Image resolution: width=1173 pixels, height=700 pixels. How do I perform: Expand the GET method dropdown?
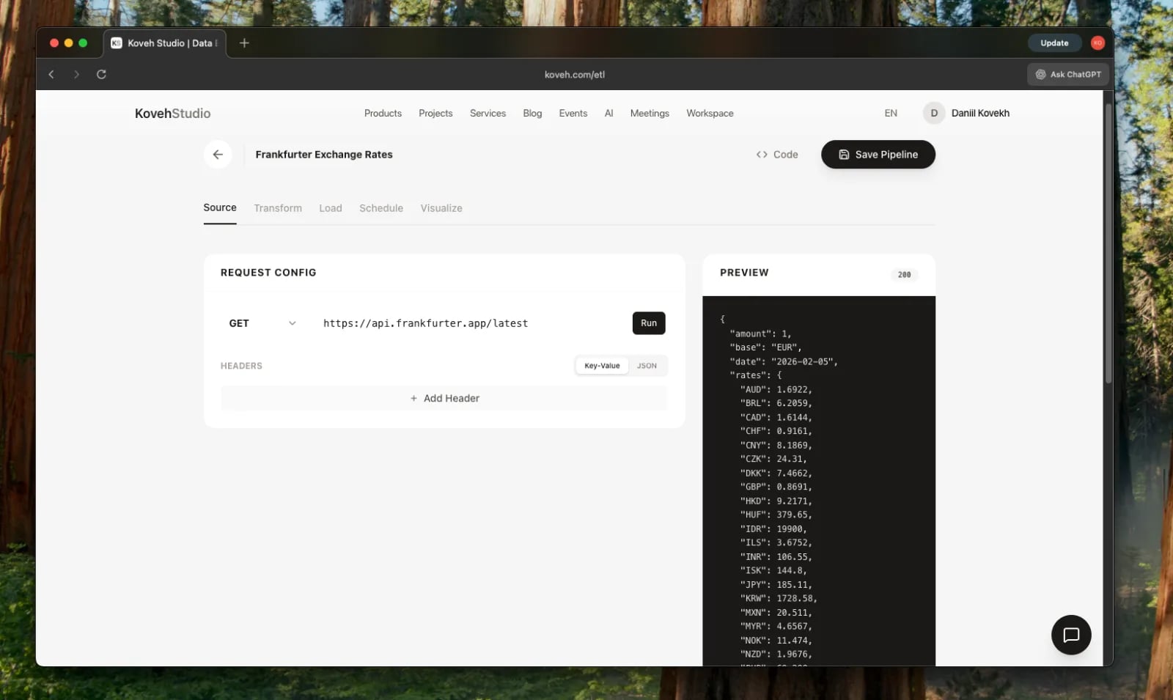tap(262, 323)
